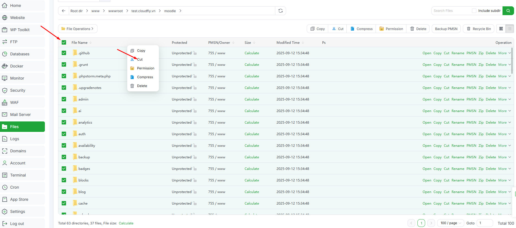The image size is (516, 228).
Task: Open Docker from the sidebar
Action: 17,66
